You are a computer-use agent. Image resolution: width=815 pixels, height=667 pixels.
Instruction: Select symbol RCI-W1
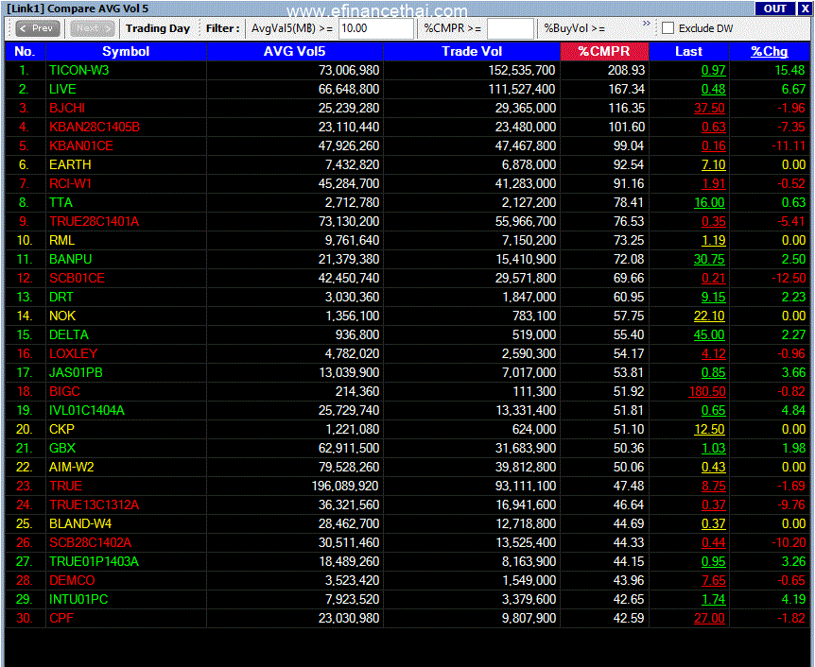pos(70,183)
